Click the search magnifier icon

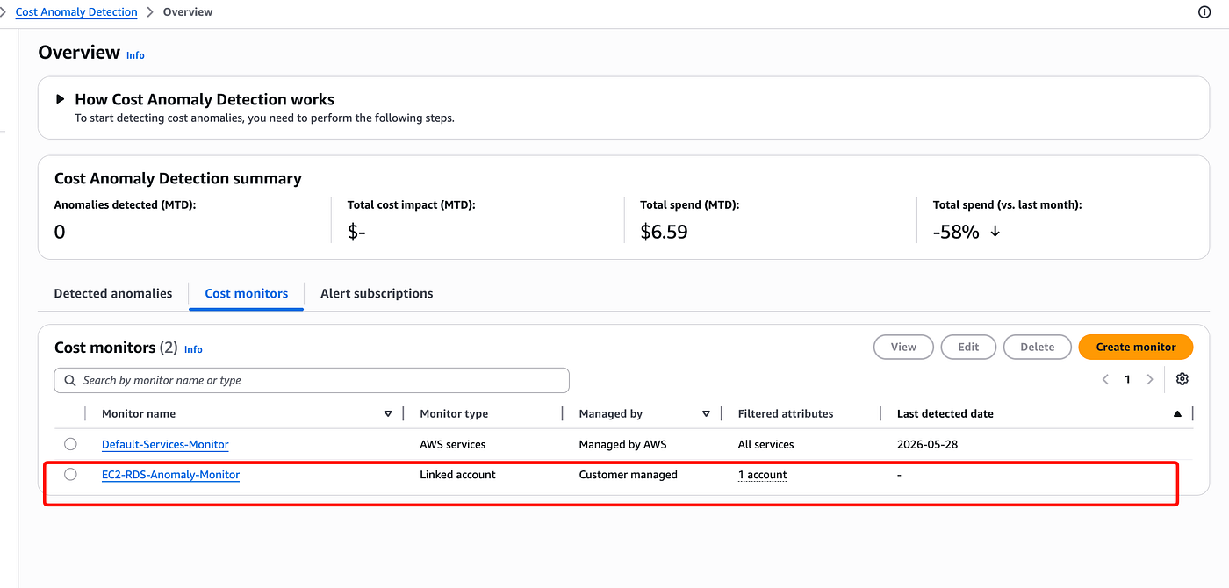(70, 380)
